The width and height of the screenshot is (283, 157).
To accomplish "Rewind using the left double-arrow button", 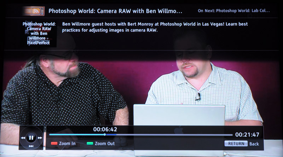I will [23, 138].
